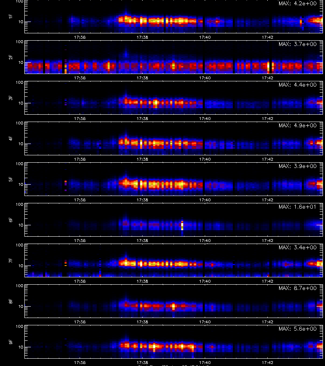Click the 100 y-axis label of the 9F panel
Screen dimensions: 325x366
click(x=19, y=326)
